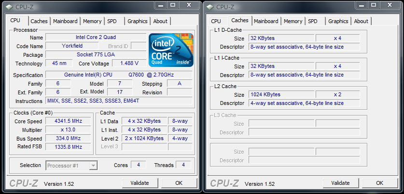Click the Bus Speed value '334.0 MHz'
404x194 pixels.
tap(68, 138)
